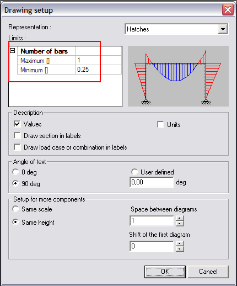
Task: Collapse the Number of bars group
Action: pos(13,51)
